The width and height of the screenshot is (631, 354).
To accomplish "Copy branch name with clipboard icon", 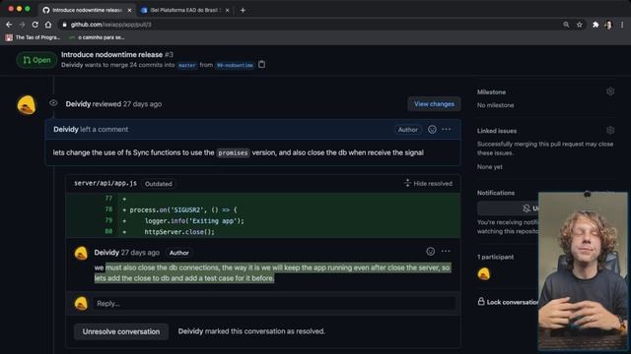I will [261, 64].
